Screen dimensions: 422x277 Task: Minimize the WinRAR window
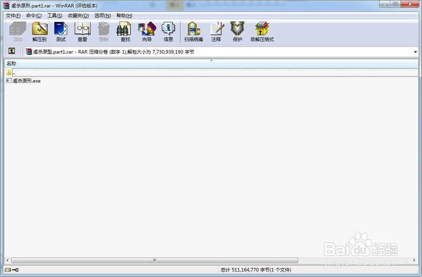tap(385, 4)
